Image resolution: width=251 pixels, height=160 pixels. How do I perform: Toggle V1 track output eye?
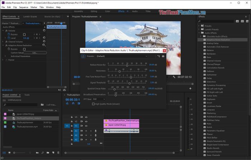(86, 126)
